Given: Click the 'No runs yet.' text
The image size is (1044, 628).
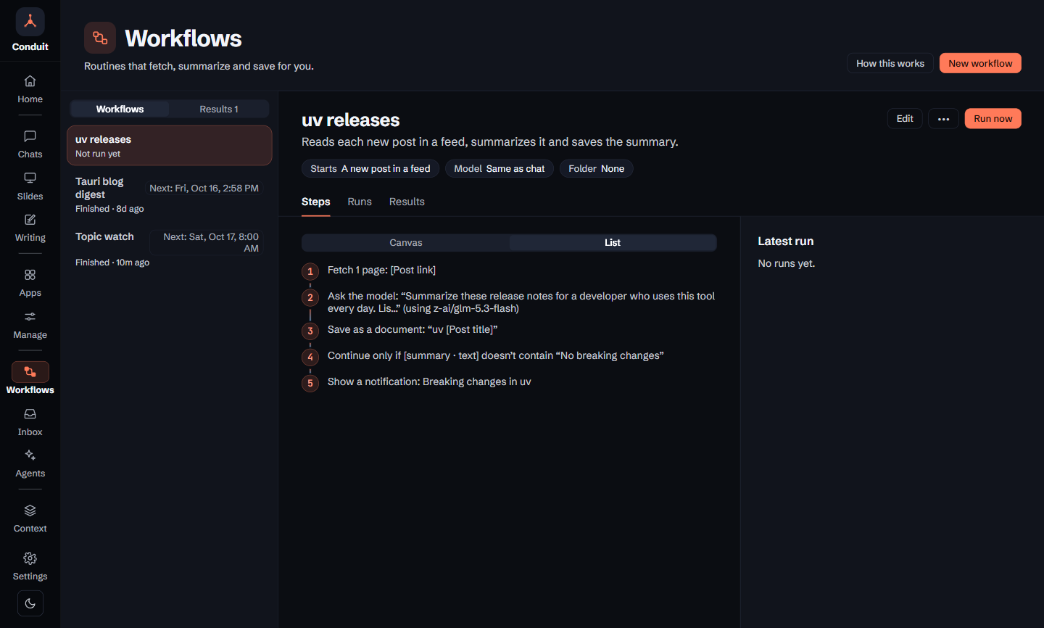Looking at the screenshot, I should pos(787,264).
